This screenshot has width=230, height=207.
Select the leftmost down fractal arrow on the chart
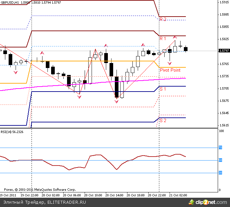15,72
